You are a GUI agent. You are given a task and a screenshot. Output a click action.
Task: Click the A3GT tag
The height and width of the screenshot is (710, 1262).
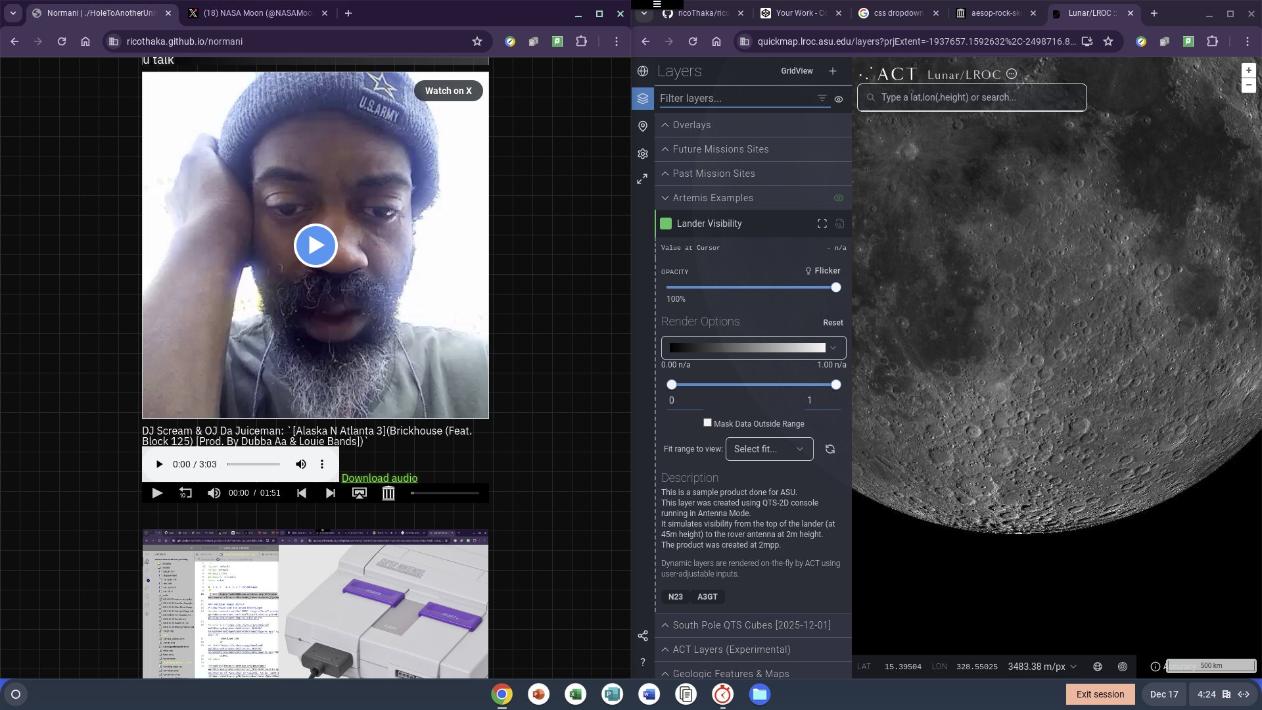pyautogui.click(x=707, y=597)
